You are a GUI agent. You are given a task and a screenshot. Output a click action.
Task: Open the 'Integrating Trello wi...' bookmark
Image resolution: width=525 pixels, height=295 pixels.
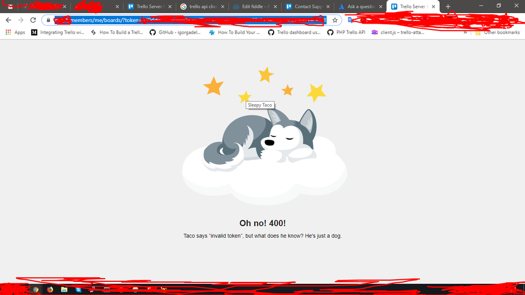tap(57, 32)
